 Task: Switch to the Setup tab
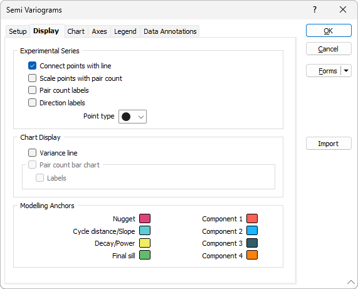click(x=18, y=31)
